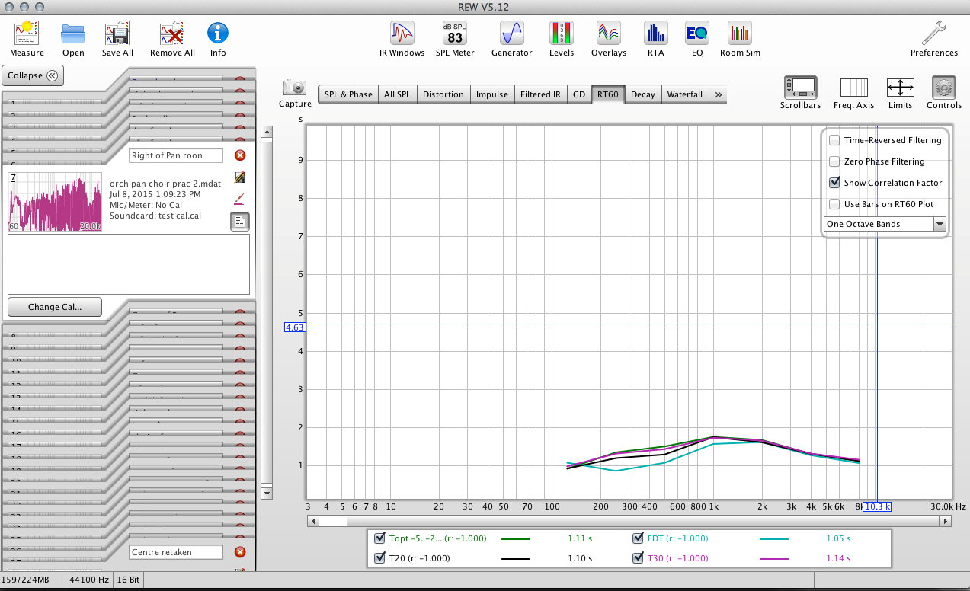The height and width of the screenshot is (591, 970).
Task: Open the Overlays window
Action: (x=608, y=34)
